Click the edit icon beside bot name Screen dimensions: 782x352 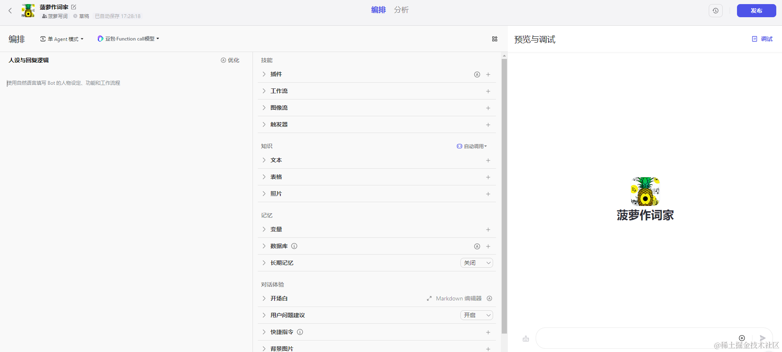tap(74, 7)
